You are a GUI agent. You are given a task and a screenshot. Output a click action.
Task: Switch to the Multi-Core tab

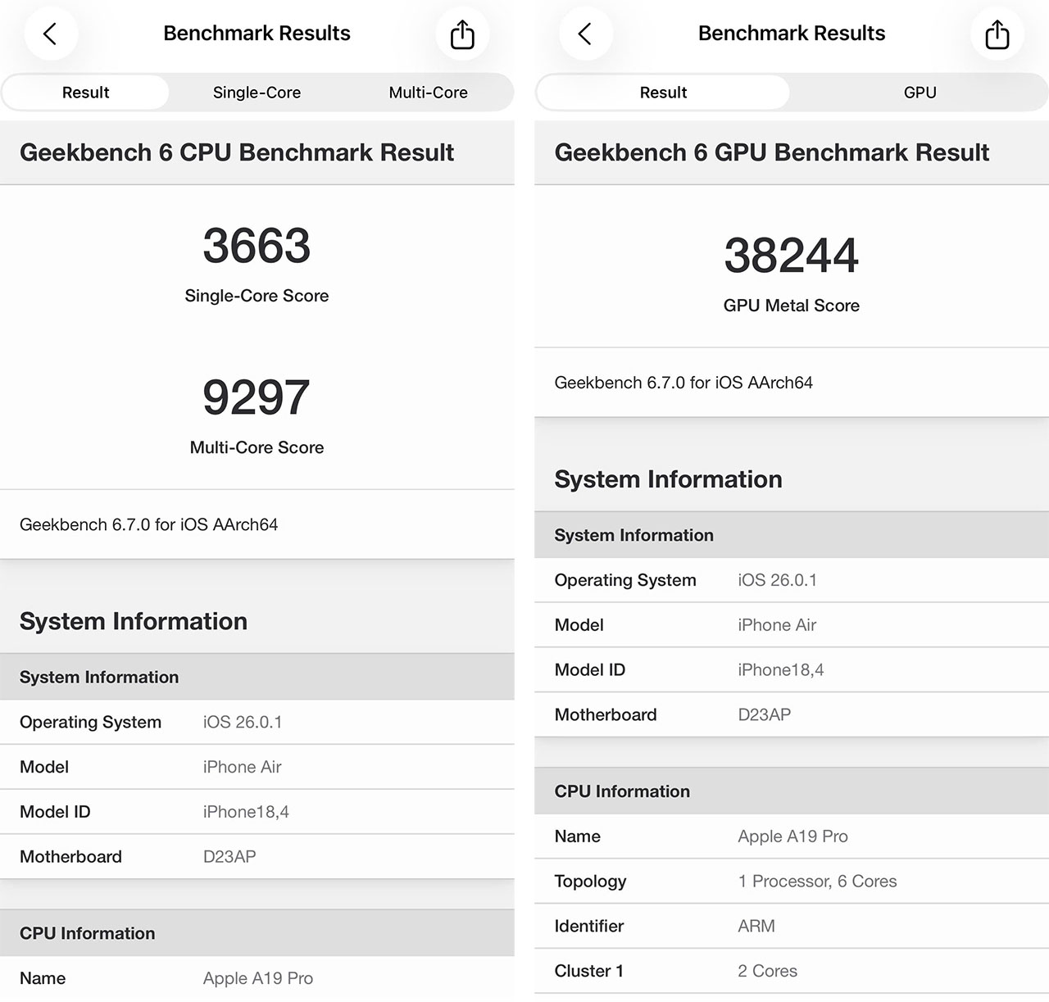(x=428, y=93)
